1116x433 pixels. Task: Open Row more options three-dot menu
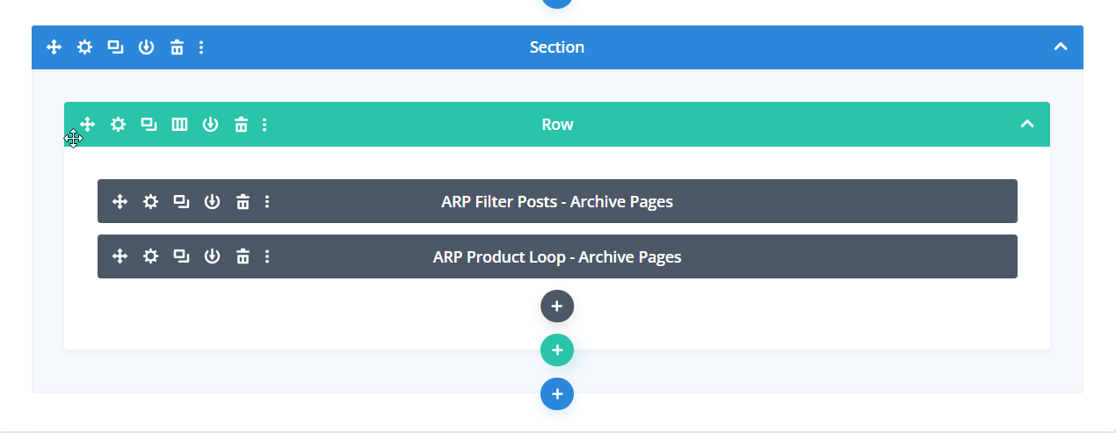(x=265, y=125)
